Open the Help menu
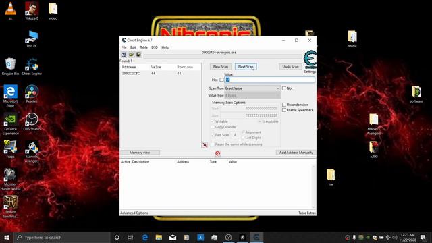Image resolution: width=432 pixels, height=243 pixels. (165, 47)
